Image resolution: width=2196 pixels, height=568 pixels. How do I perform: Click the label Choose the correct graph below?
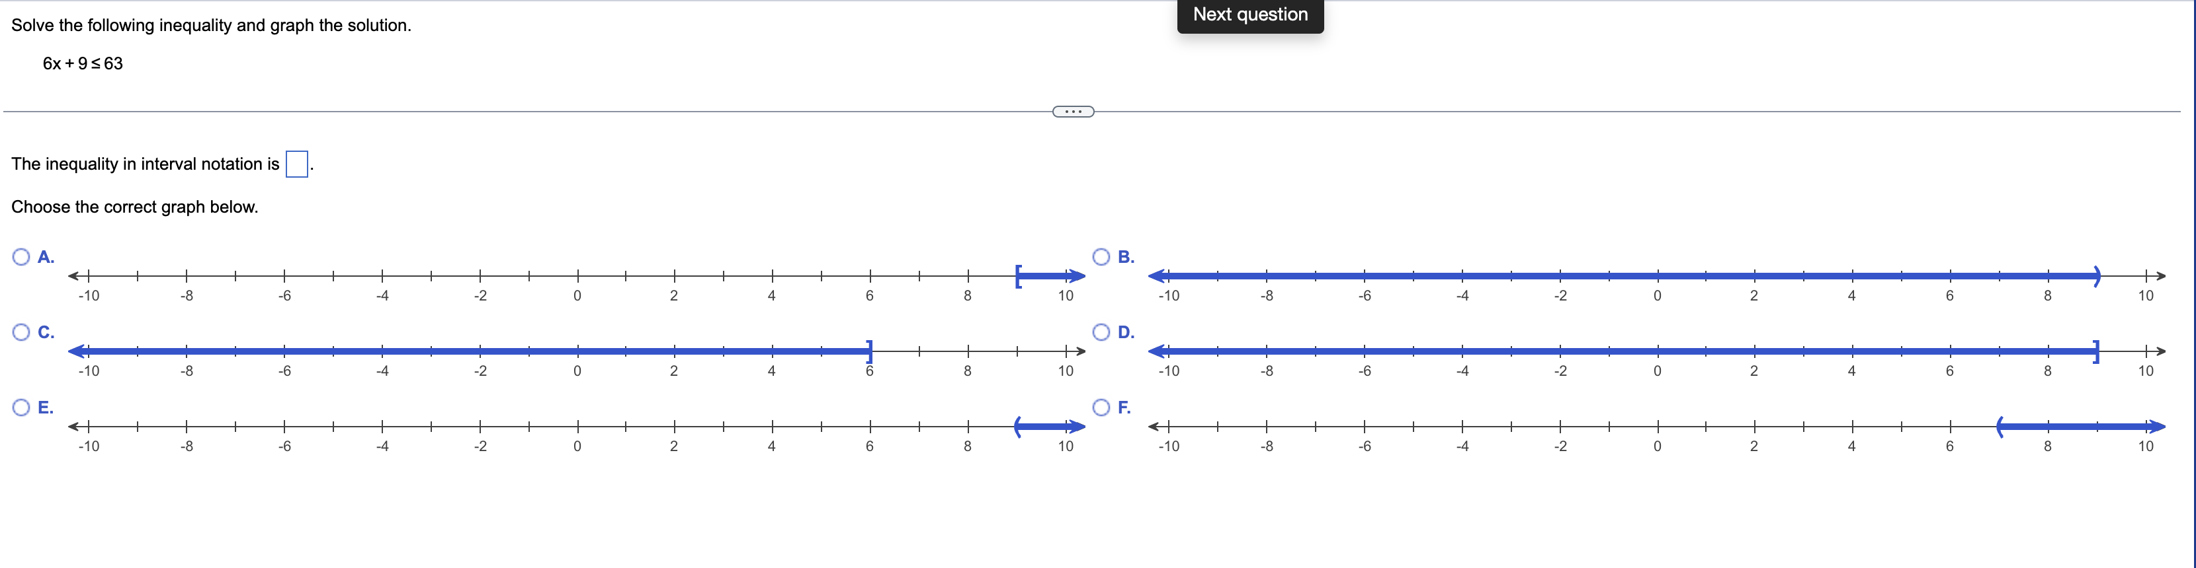[135, 206]
